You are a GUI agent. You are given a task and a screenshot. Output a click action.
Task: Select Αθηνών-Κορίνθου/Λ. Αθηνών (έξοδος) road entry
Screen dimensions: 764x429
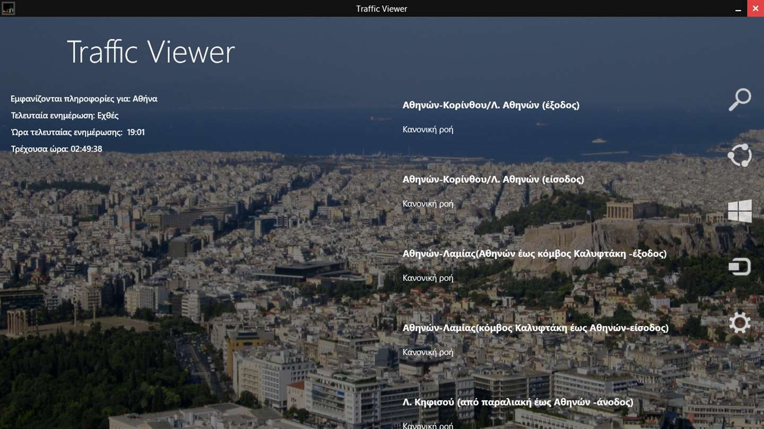[491, 105]
